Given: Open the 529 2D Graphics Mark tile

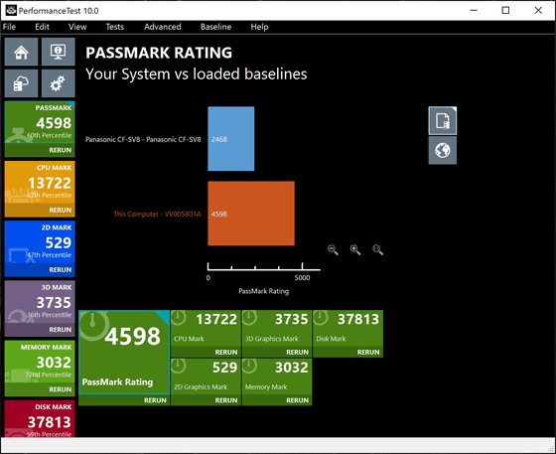Looking at the screenshot, I should click(206, 377).
